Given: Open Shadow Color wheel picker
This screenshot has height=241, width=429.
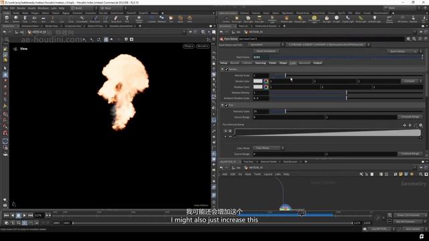Looking at the screenshot, I should click(x=266, y=87).
